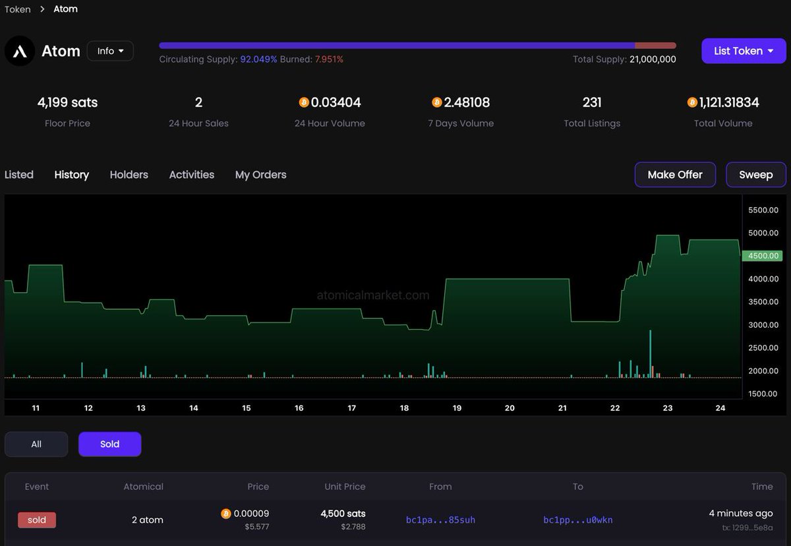Switch to the Holders tab
Screen dimensions: 791x546
click(129, 175)
